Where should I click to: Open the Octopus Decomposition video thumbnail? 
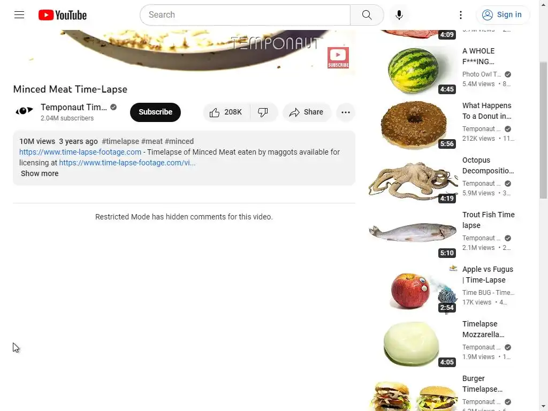pos(413,180)
